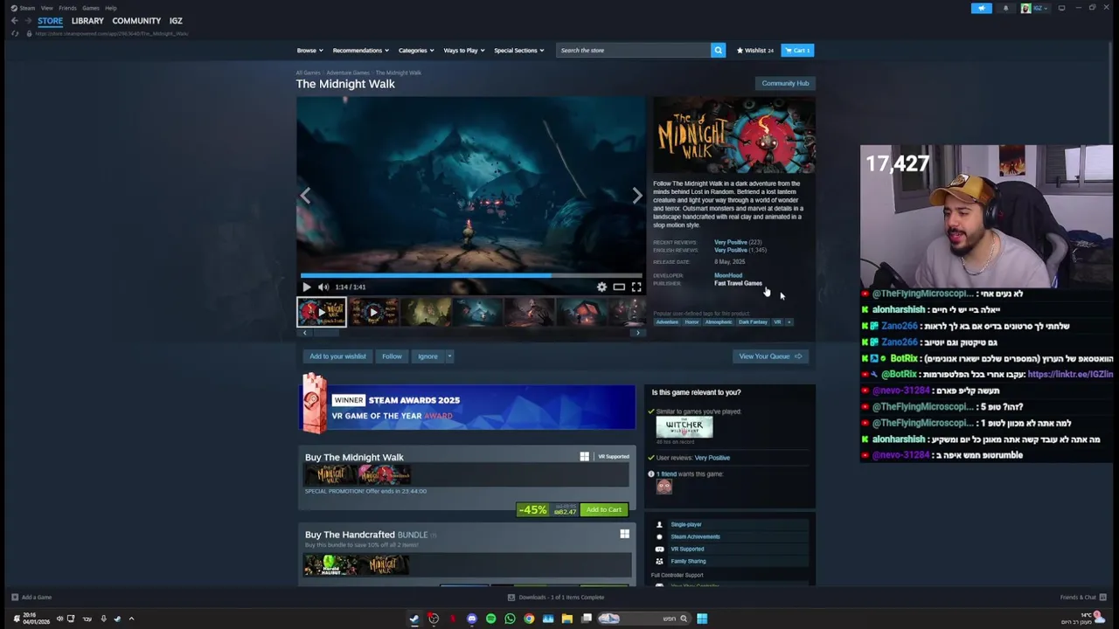Click the Windows platform icon near Buy The Midnight Walk
This screenshot has height=629, width=1119.
585,456
